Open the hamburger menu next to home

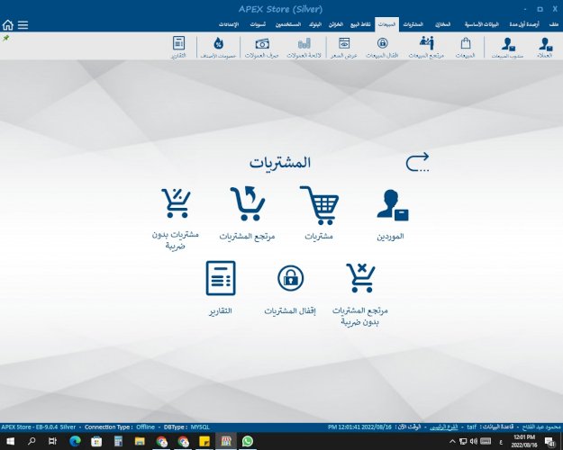(23, 25)
